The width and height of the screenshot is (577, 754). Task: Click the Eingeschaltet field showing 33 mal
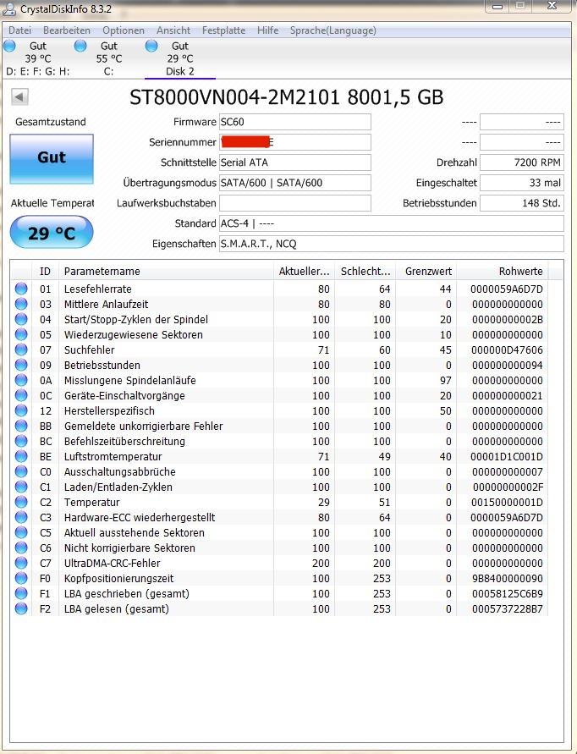pos(522,183)
